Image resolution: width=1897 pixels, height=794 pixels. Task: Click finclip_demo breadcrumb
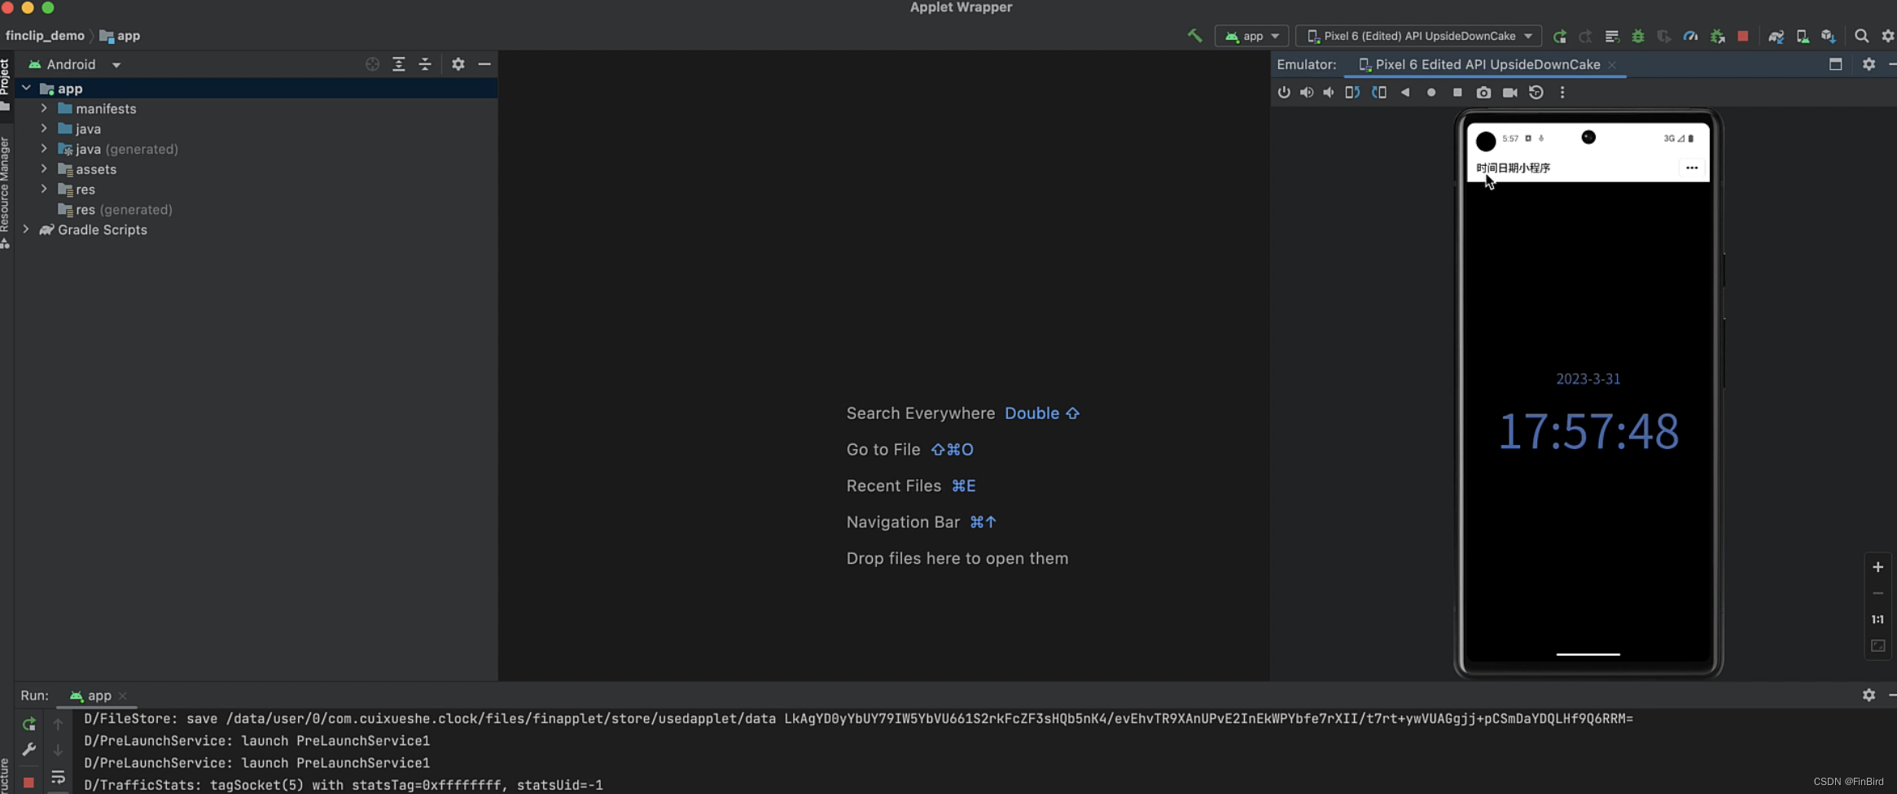(x=45, y=36)
